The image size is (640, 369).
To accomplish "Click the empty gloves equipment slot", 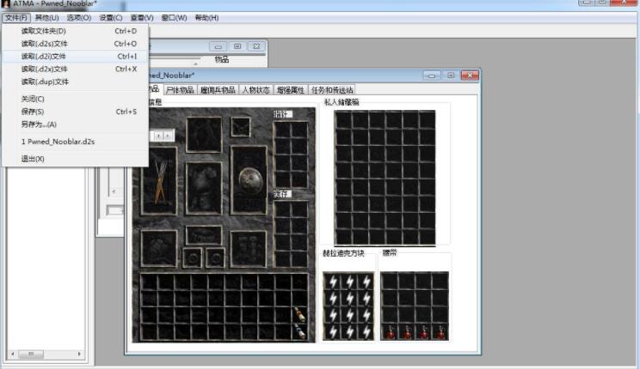I will point(159,248).
